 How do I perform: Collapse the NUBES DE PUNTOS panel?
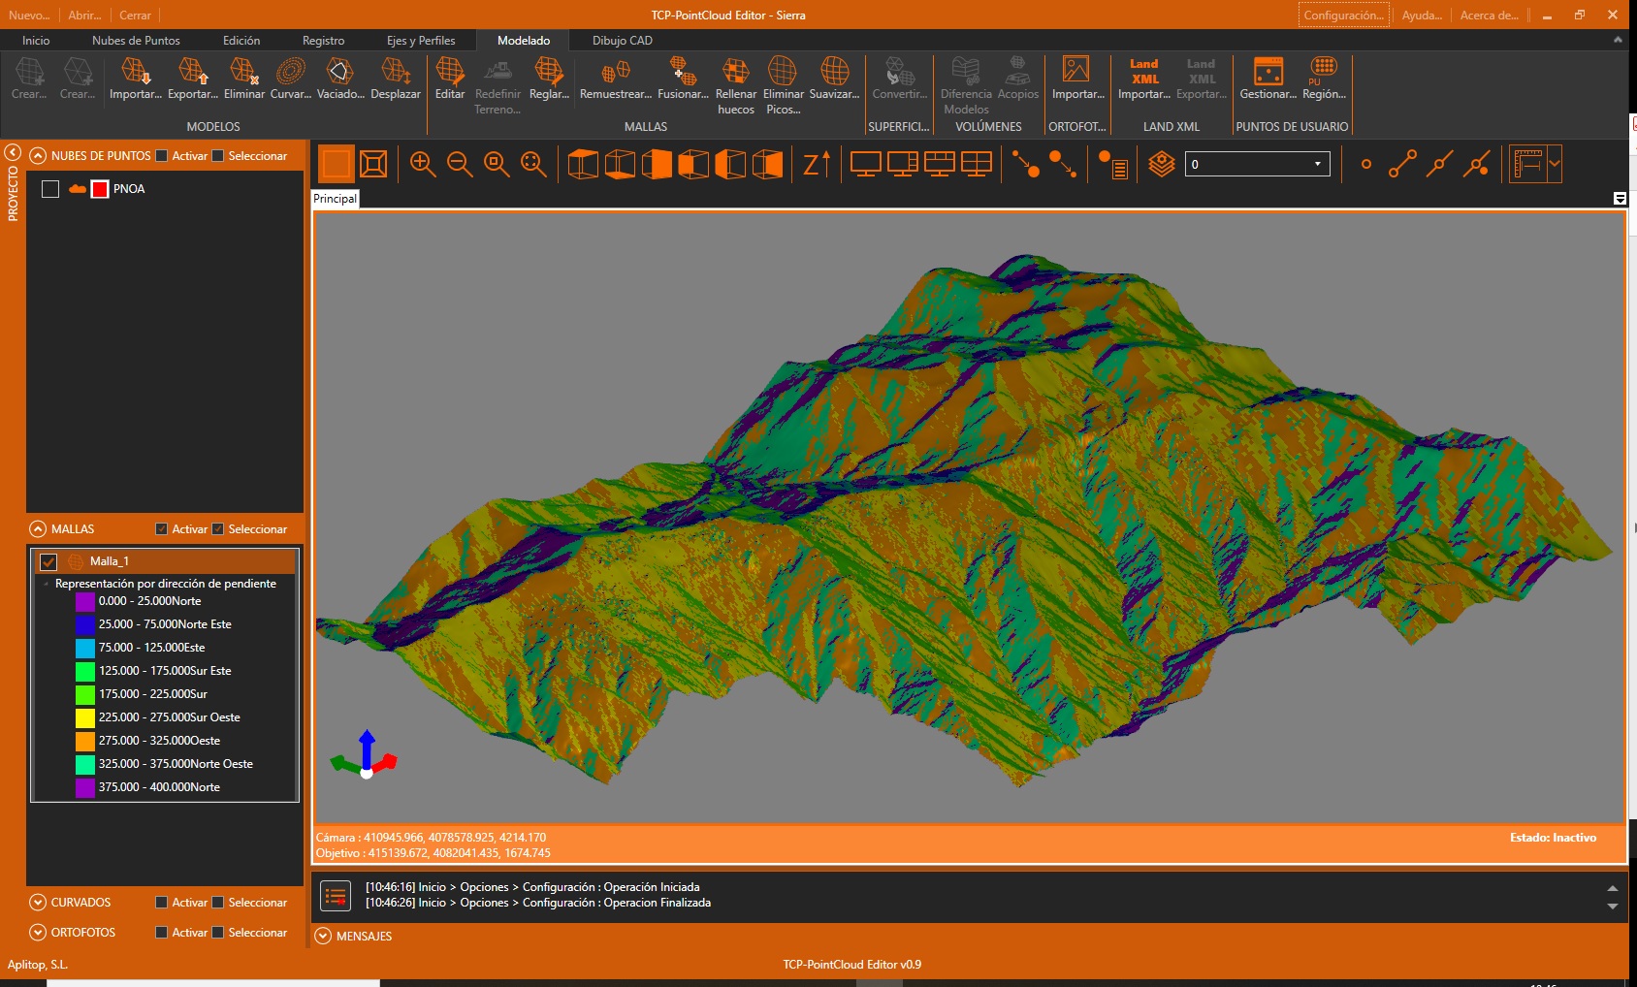coord(38,156)
